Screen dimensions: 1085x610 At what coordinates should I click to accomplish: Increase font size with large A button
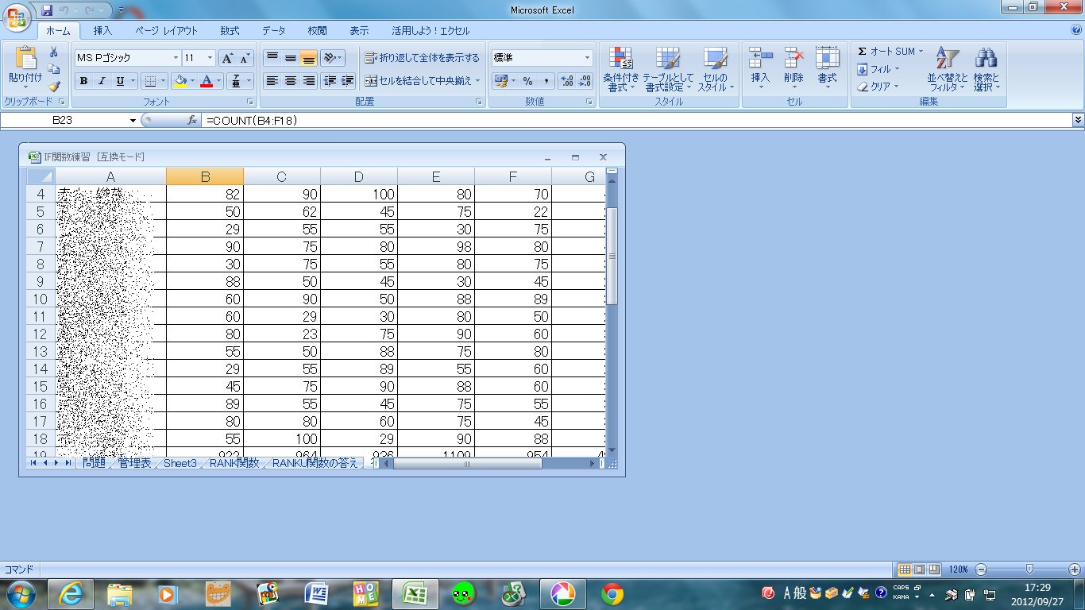[227, 58]
